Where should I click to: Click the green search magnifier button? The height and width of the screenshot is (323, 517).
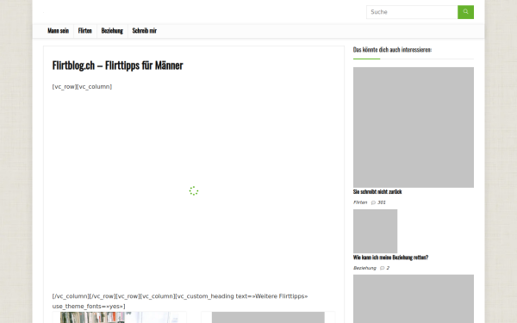coord(465,12)
